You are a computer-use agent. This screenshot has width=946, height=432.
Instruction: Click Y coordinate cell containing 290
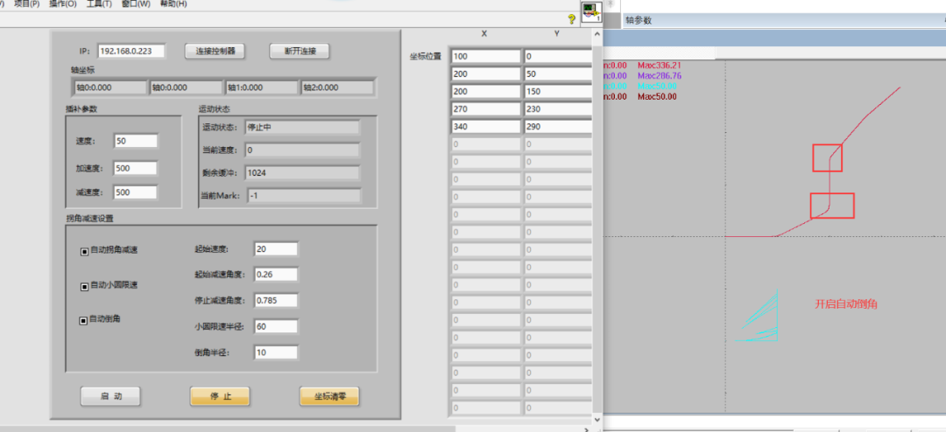557,127
